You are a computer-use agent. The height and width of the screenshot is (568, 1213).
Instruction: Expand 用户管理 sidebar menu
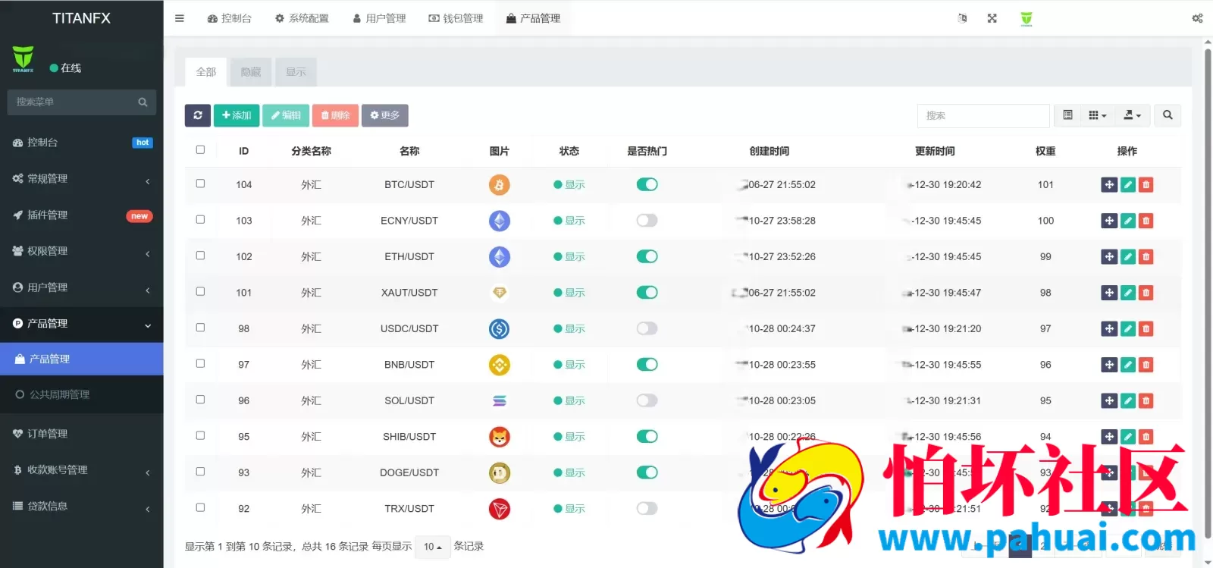[81, 287]
